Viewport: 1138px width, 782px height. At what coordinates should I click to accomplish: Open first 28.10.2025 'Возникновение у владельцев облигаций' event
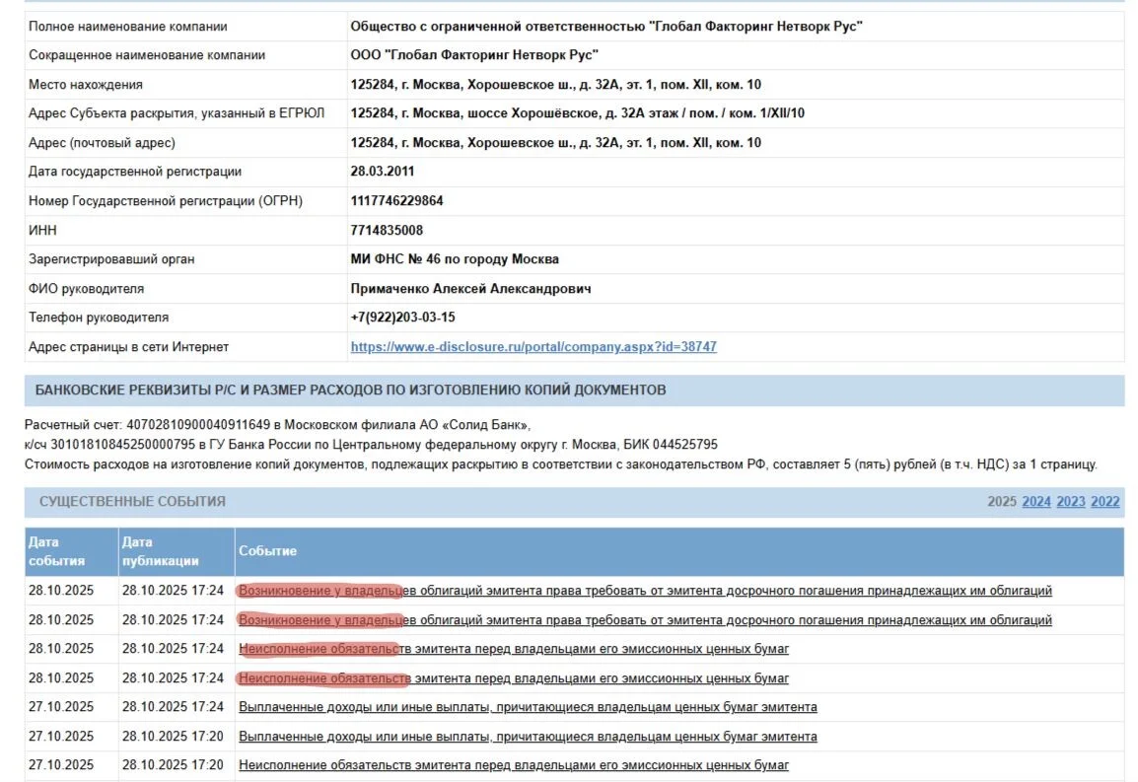pos(645,591)
